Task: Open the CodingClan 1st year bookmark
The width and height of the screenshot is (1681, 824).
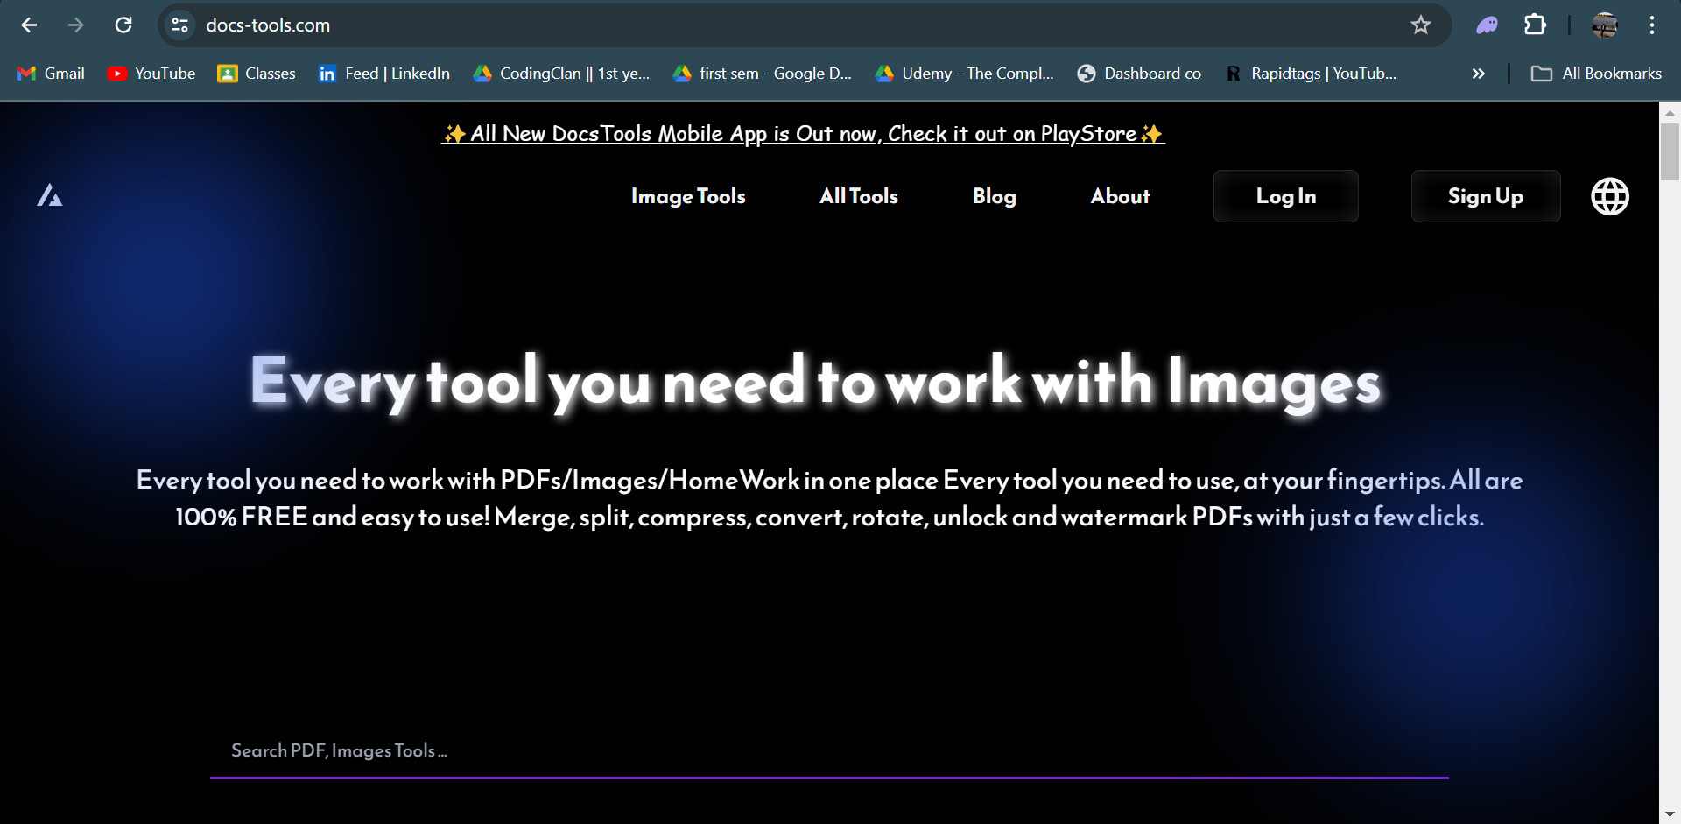Action: [x=561, y=74]
